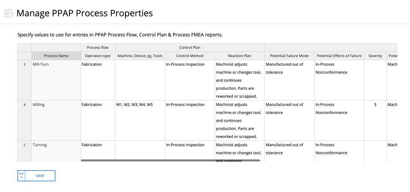Select the Process Name column header
Screen dimensions: 410x192
56,56
